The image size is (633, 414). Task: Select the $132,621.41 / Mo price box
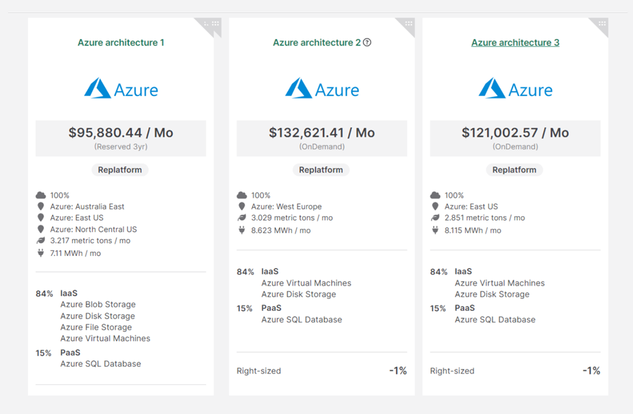(322, 138)
